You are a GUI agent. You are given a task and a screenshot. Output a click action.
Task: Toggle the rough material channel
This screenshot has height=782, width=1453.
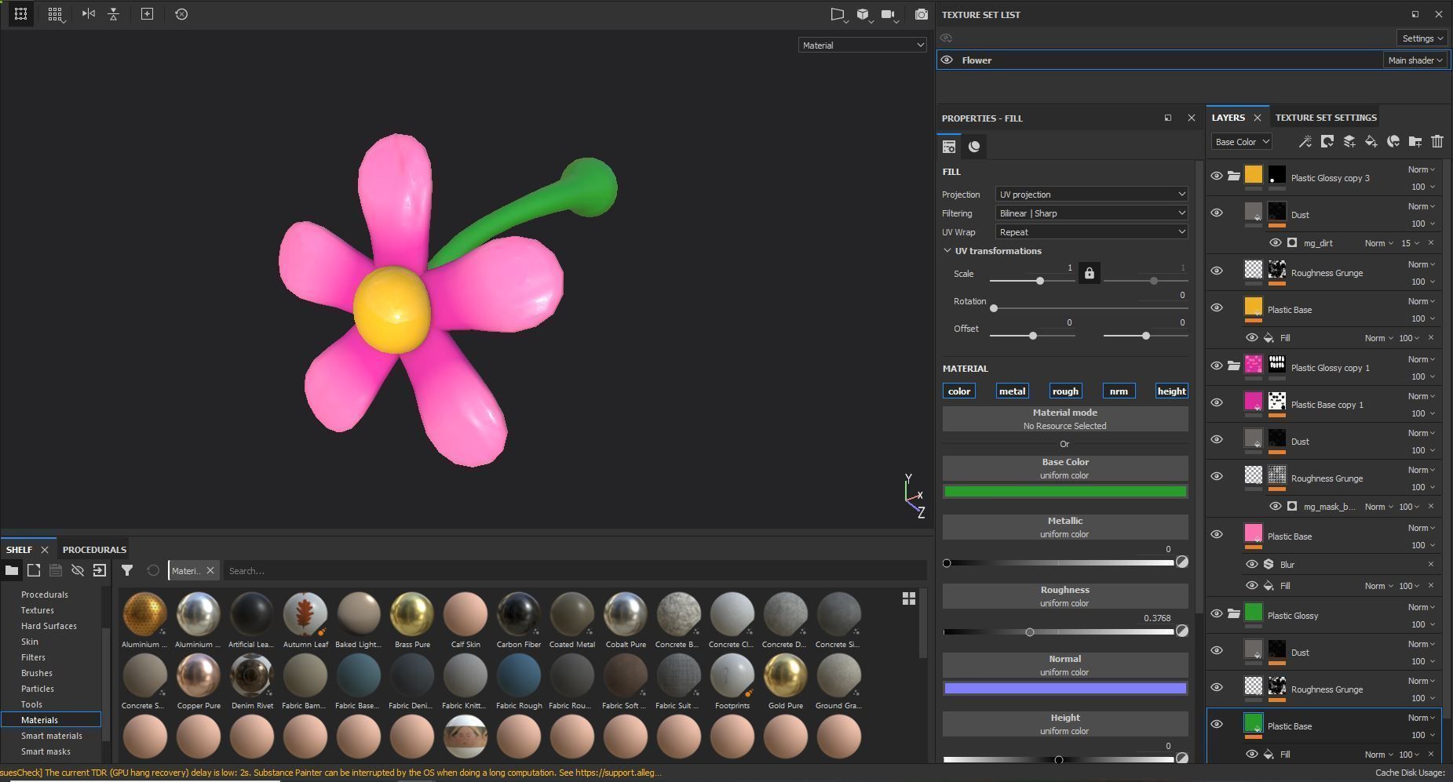(x=1065, y=391)
